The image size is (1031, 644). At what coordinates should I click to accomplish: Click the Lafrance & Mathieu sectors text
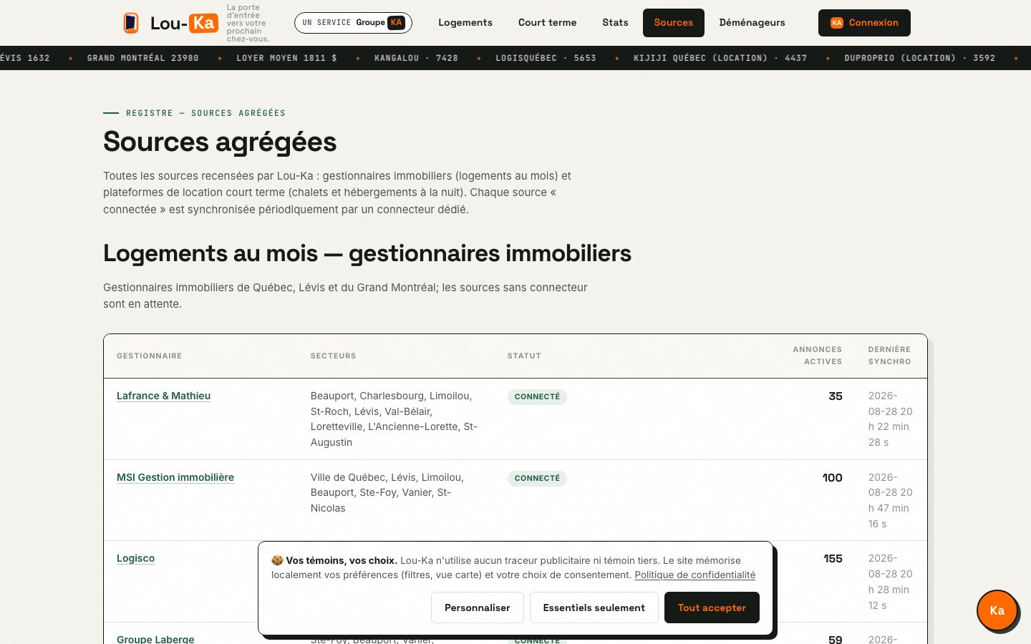(x=394, y=419)
